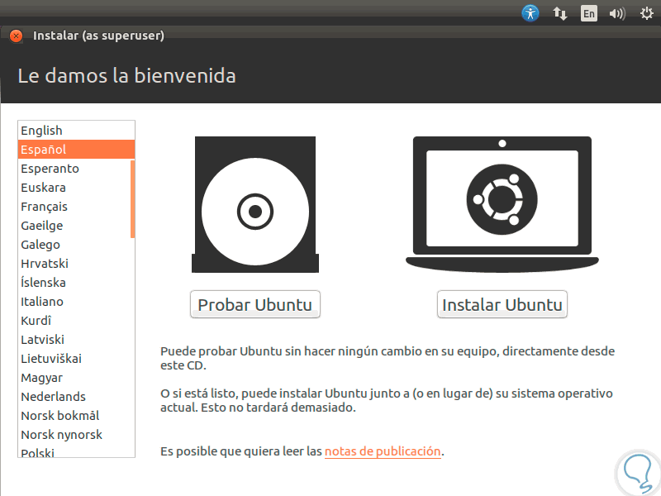Image resolution: width=661 pixels, height=496 pixels.
Task: Select Galego in the language list
Action: coord(76,244)
